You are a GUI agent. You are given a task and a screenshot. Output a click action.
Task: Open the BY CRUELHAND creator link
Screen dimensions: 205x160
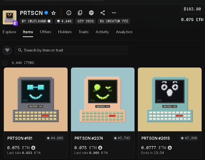(x=36, y=21)
